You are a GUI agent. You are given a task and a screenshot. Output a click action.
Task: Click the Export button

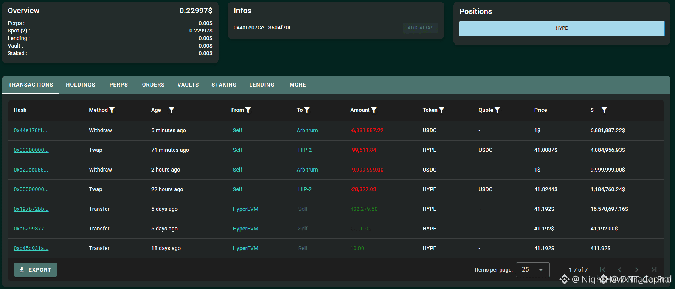pyautogui.click(x=36, y=270)
